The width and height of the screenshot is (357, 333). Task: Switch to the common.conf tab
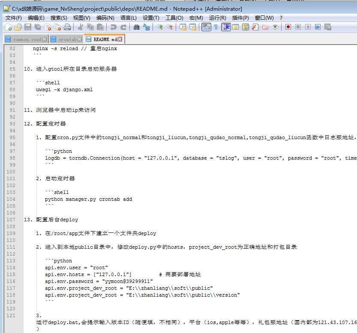26,39
